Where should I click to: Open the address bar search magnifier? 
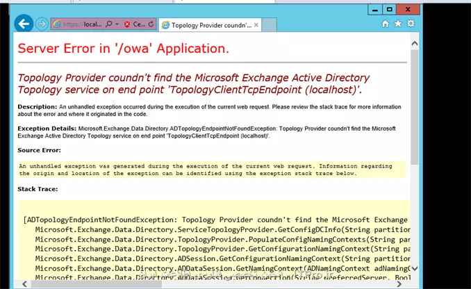coord(109,24)
